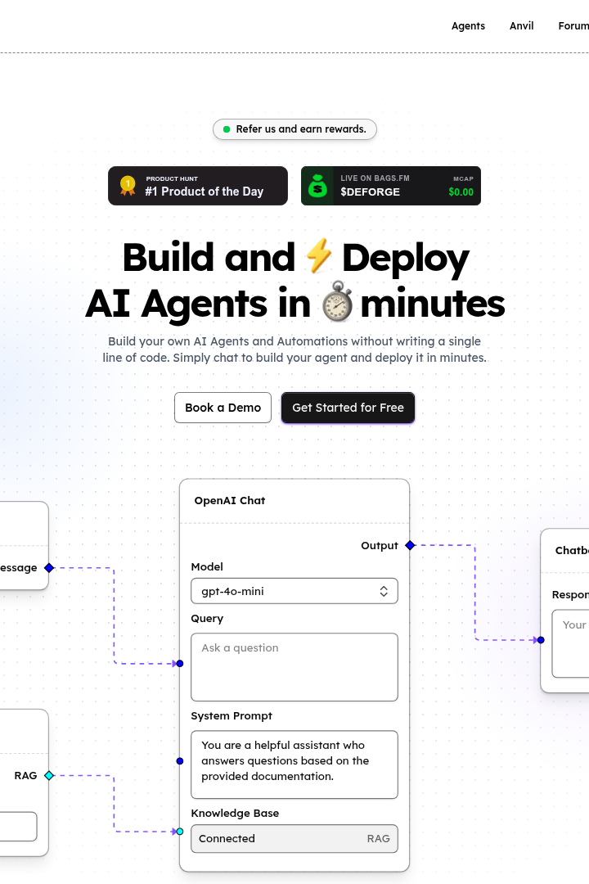Image resolution: width=589 pixels, height=884 pixels.
Task: Click the OpenAI Chat node title
Action: coord(229,501)
